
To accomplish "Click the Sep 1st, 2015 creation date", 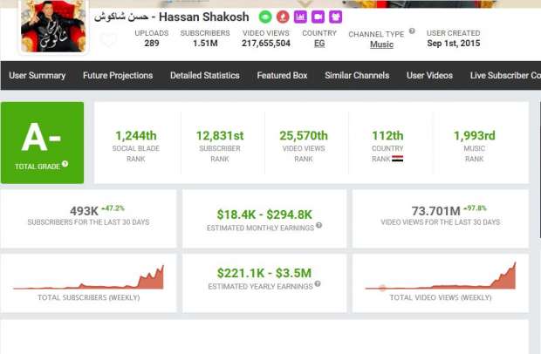I will pyautogui.click(x=454, y=44).
